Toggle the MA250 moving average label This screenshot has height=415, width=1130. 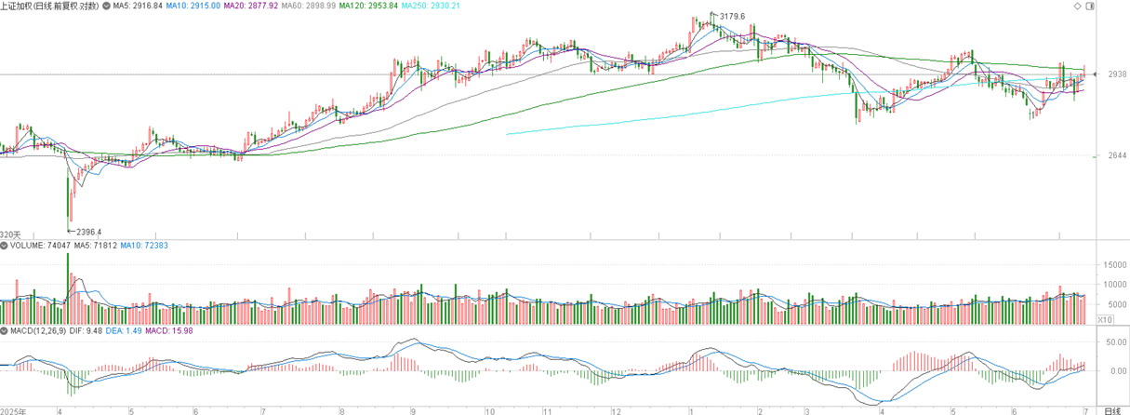point(430,6)
